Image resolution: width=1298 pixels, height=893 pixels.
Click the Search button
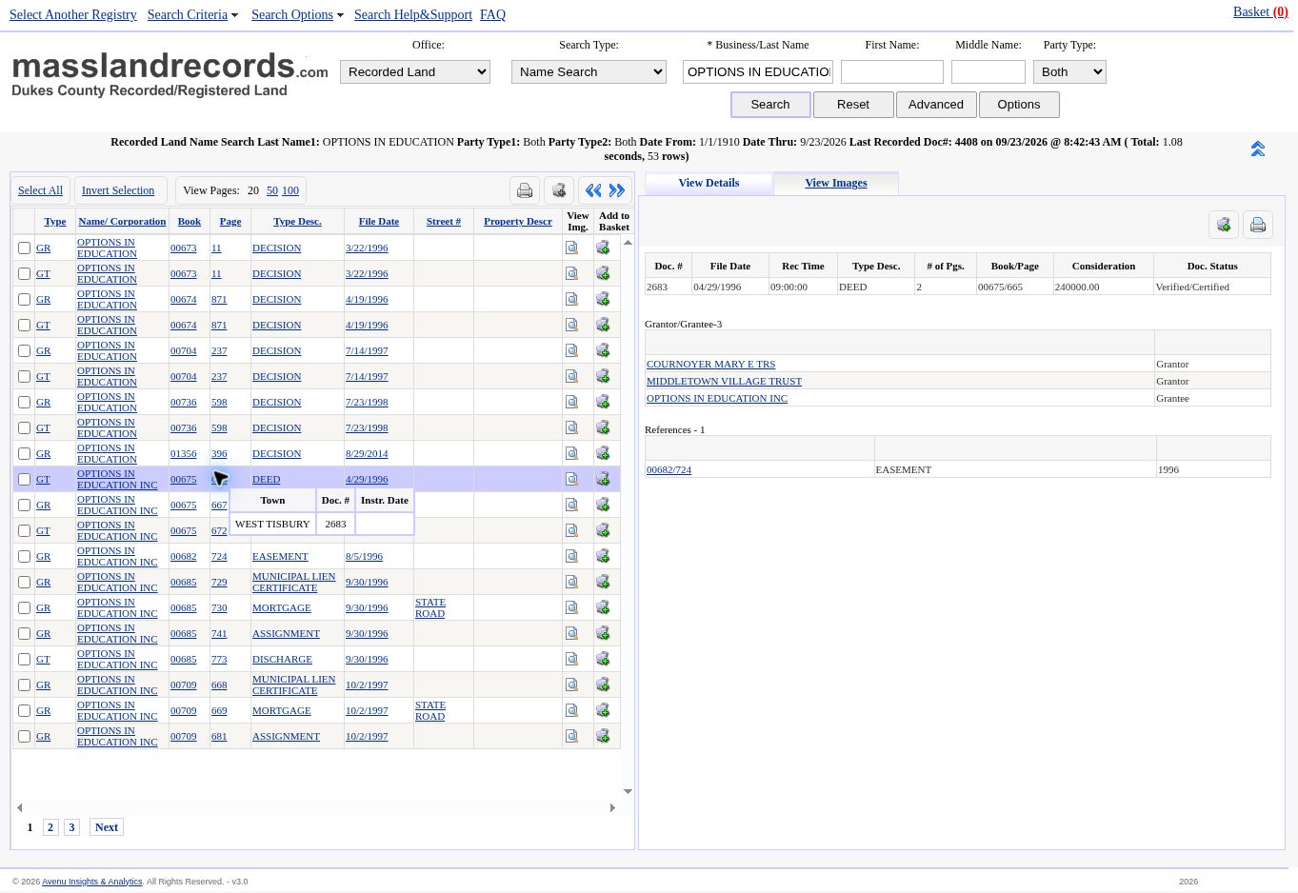pos(770,105)
